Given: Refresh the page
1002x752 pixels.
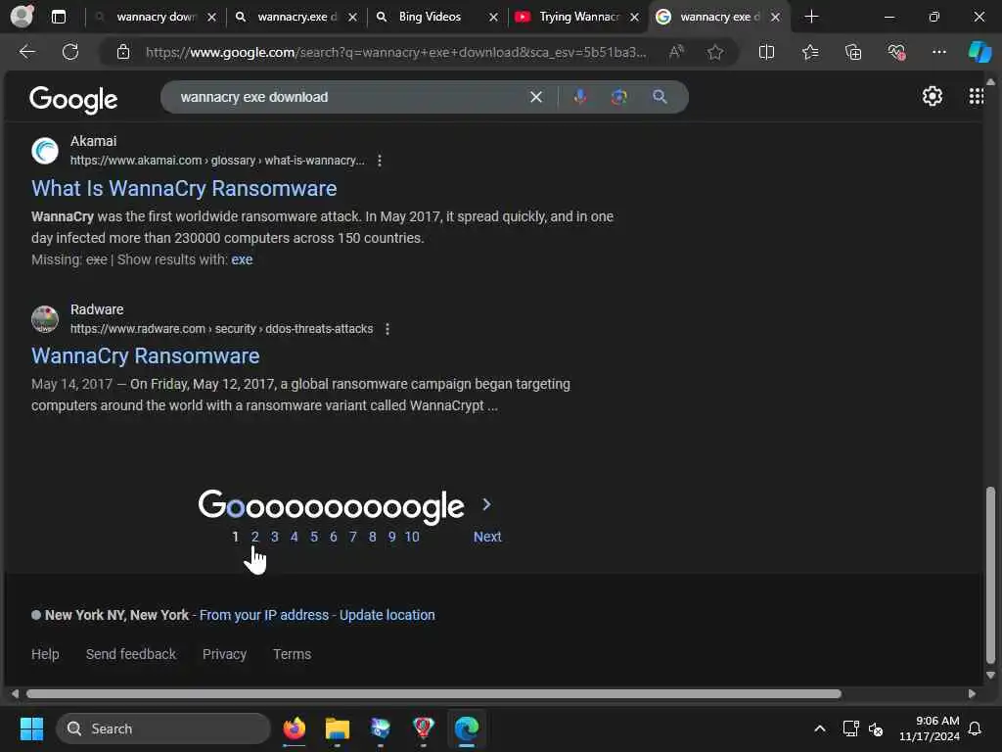Looking at the screenshot, I should pyautogui.click(x=70, y=52).
